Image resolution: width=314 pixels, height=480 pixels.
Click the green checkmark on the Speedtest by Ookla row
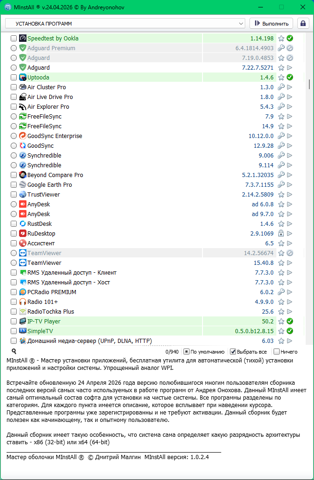pyautogui.click(x=290, y=38)
